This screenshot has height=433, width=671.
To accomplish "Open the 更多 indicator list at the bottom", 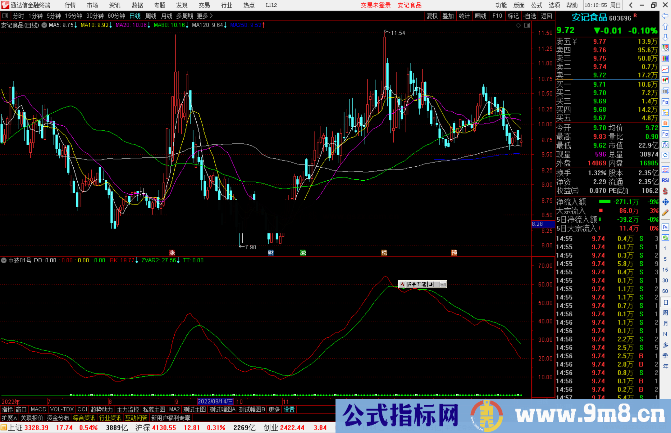I will tap(273, 409).
